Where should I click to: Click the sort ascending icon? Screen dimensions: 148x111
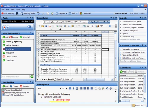coord(93,26)
